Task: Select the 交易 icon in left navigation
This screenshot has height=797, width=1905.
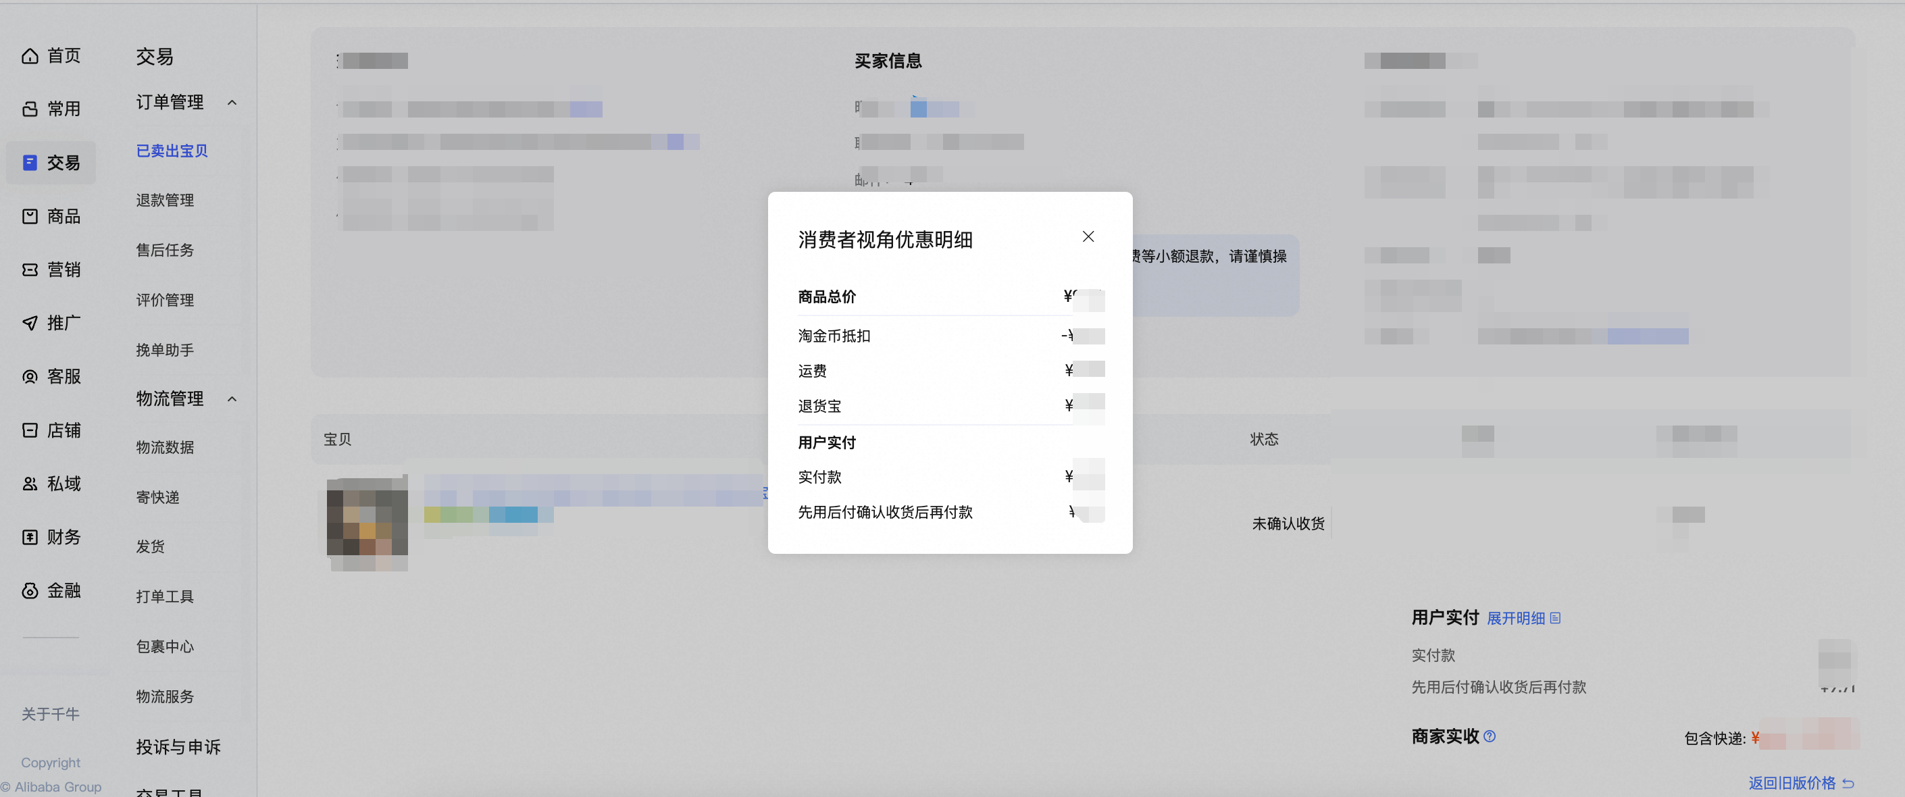Action: click(30, 163)
